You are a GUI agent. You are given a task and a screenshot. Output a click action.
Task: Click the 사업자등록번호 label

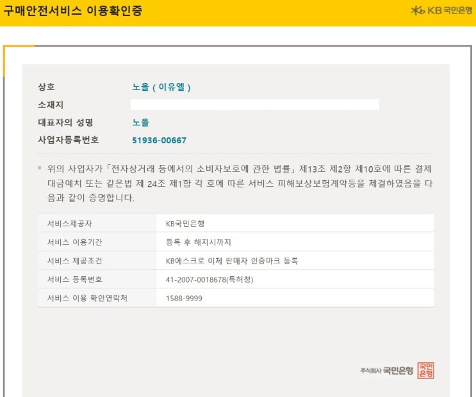tap(69, 140)
